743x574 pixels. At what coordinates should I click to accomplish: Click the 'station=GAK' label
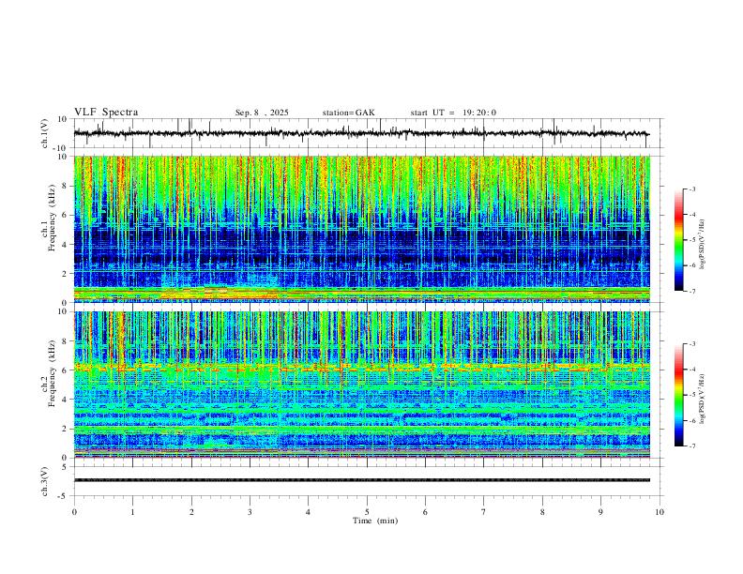coord(348,113)
